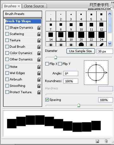Viewport: 114px width, 145px height.
Task: Select Brush Tip Shape in the list
Action: (x=23, y=21)
